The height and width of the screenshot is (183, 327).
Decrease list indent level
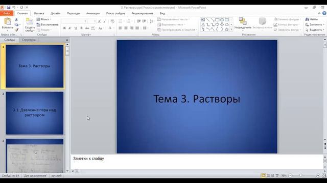(138, 21)
